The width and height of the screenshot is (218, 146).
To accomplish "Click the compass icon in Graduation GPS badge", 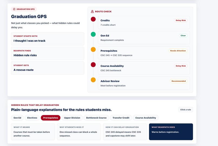I will coord(14,9).
